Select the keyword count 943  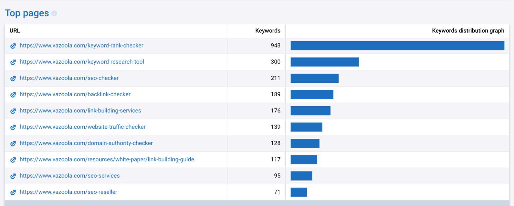275,46
